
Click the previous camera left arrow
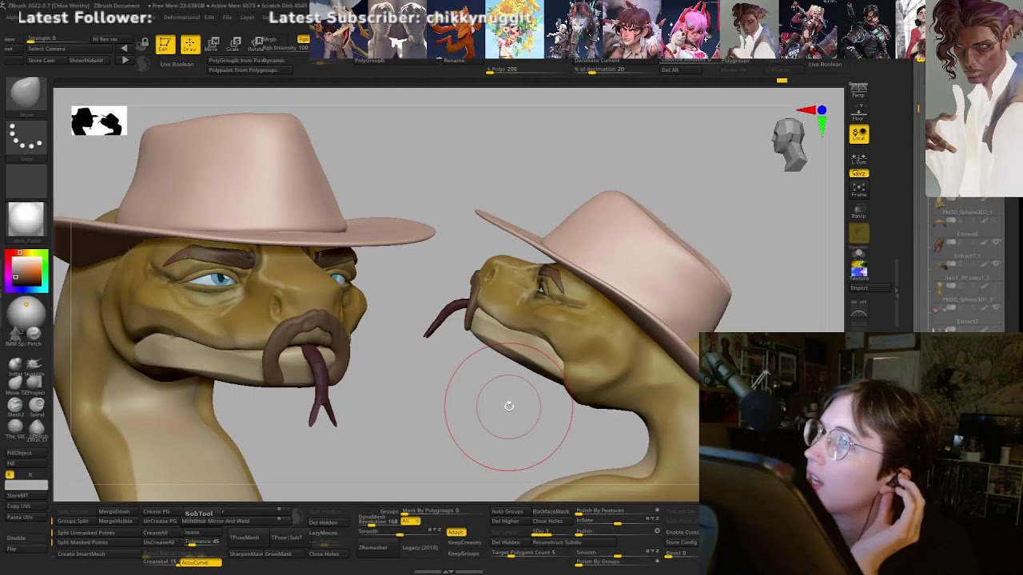[123, 49]
